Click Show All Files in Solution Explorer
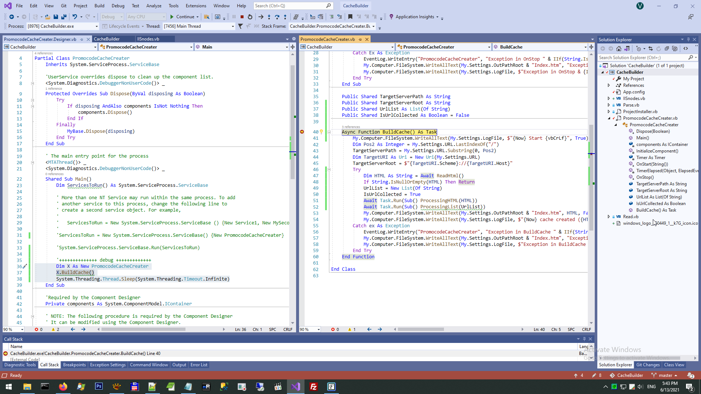 click(675, 49)
